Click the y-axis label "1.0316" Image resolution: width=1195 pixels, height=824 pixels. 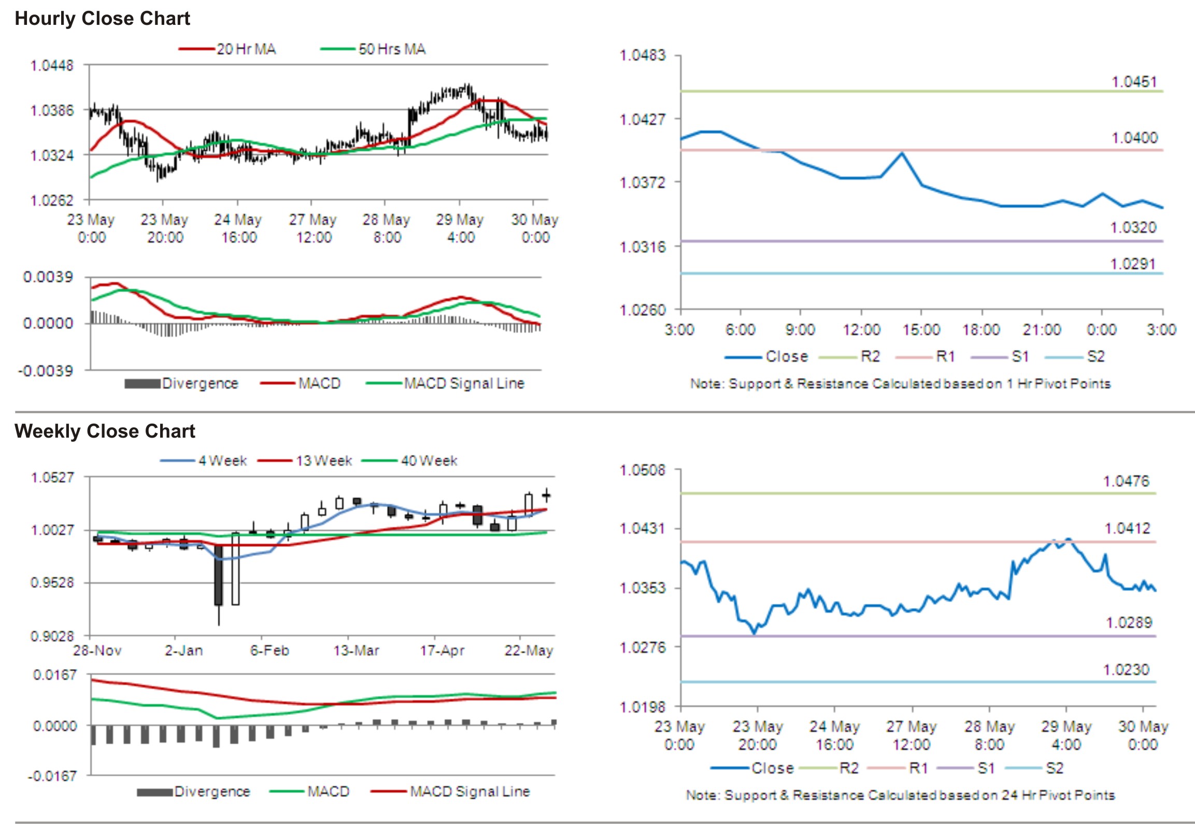(643, 247)
